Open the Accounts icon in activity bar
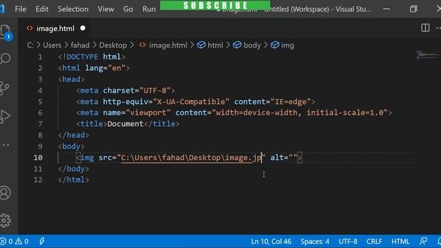 tap(5, 193)
